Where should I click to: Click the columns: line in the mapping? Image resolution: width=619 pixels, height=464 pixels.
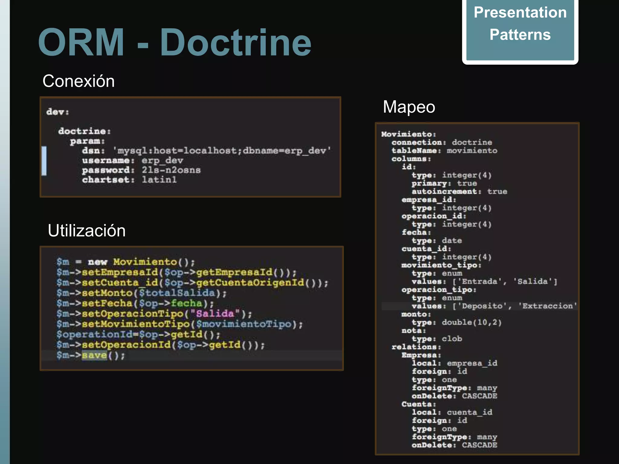point(411,159)
